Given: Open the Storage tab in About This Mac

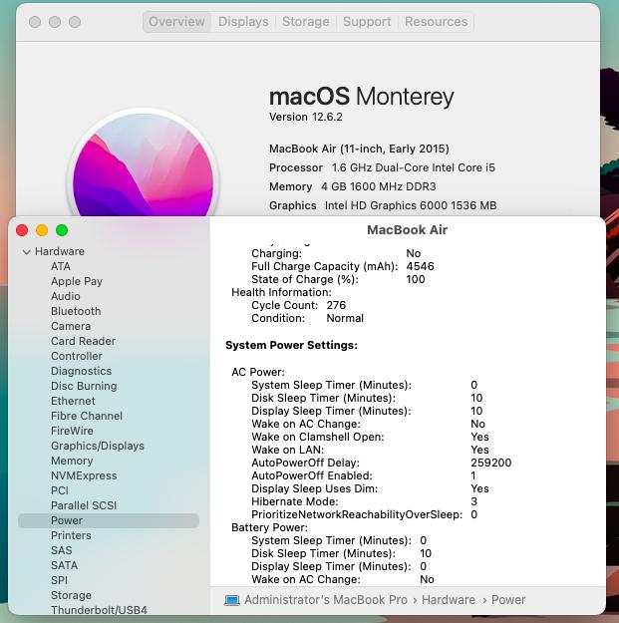Looking at the screenshot, I should click(306, 22).
